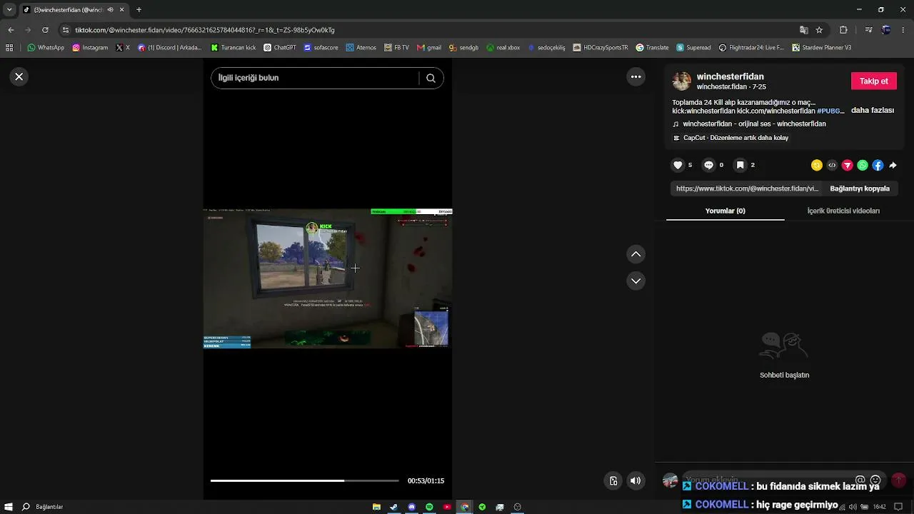Open the CapCut promo link
The image size is (914, 514).
pos(735,138)
